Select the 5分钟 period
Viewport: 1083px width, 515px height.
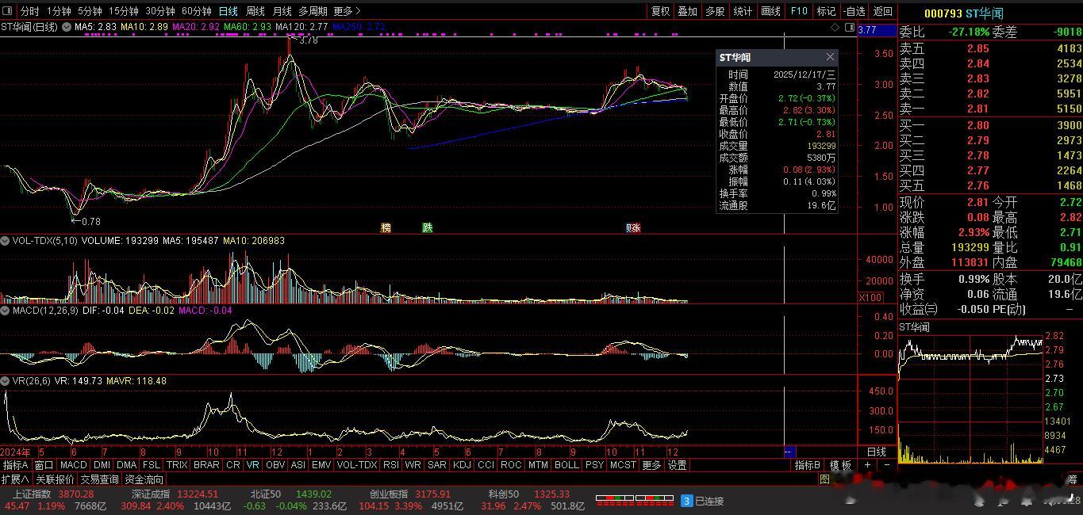pos(90,11)
